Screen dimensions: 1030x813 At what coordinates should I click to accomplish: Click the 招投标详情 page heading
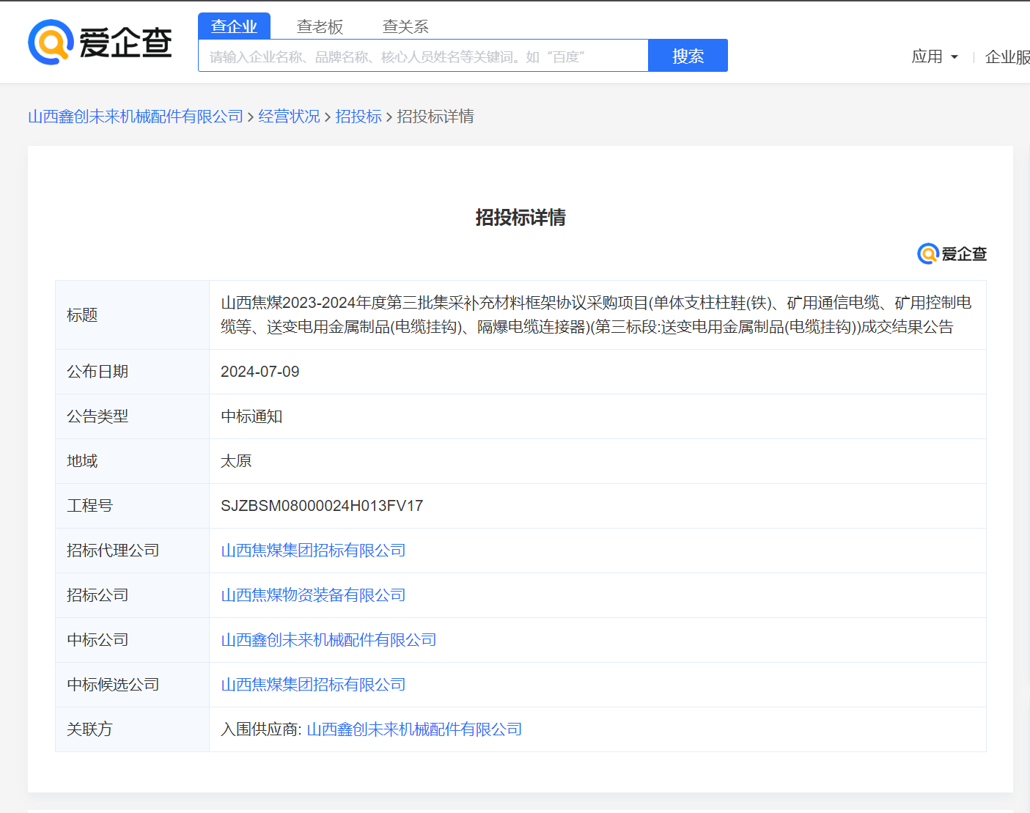(x=520, y=218)
